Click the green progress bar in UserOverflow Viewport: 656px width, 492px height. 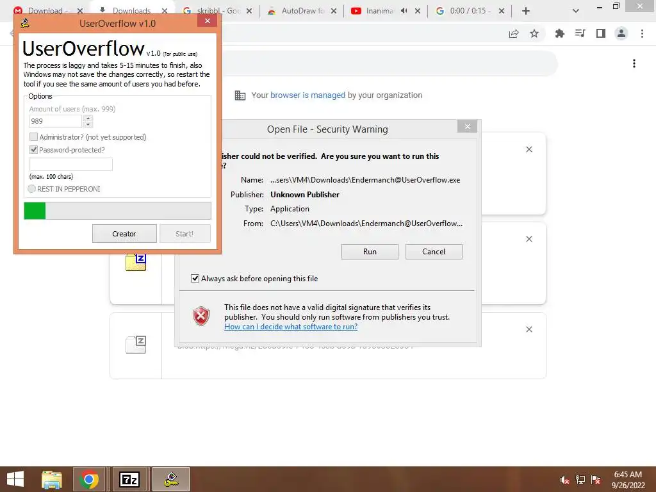pyautogui.click(x=118, y=210)
